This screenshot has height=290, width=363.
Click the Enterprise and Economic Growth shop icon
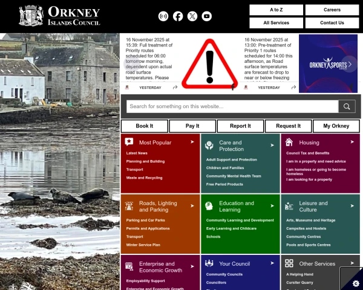129,266
